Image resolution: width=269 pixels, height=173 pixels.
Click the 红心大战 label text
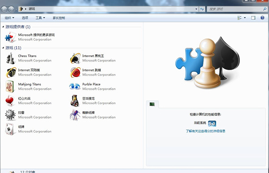click(x=24, y=98)
